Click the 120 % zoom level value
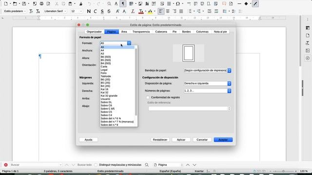The width and height of the screenshot is (312, 175). pyautogui.click(x=304, y=171)
